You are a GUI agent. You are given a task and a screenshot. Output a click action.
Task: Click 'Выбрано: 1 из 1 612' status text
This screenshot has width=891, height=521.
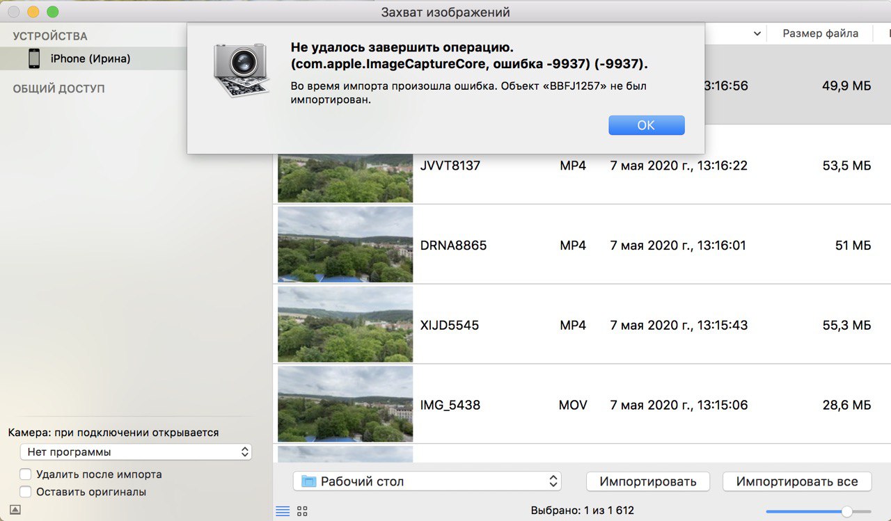point(582,511)
